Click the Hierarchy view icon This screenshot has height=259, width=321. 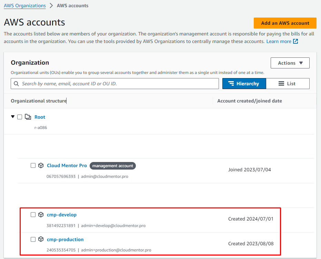[x=231, y=84]
